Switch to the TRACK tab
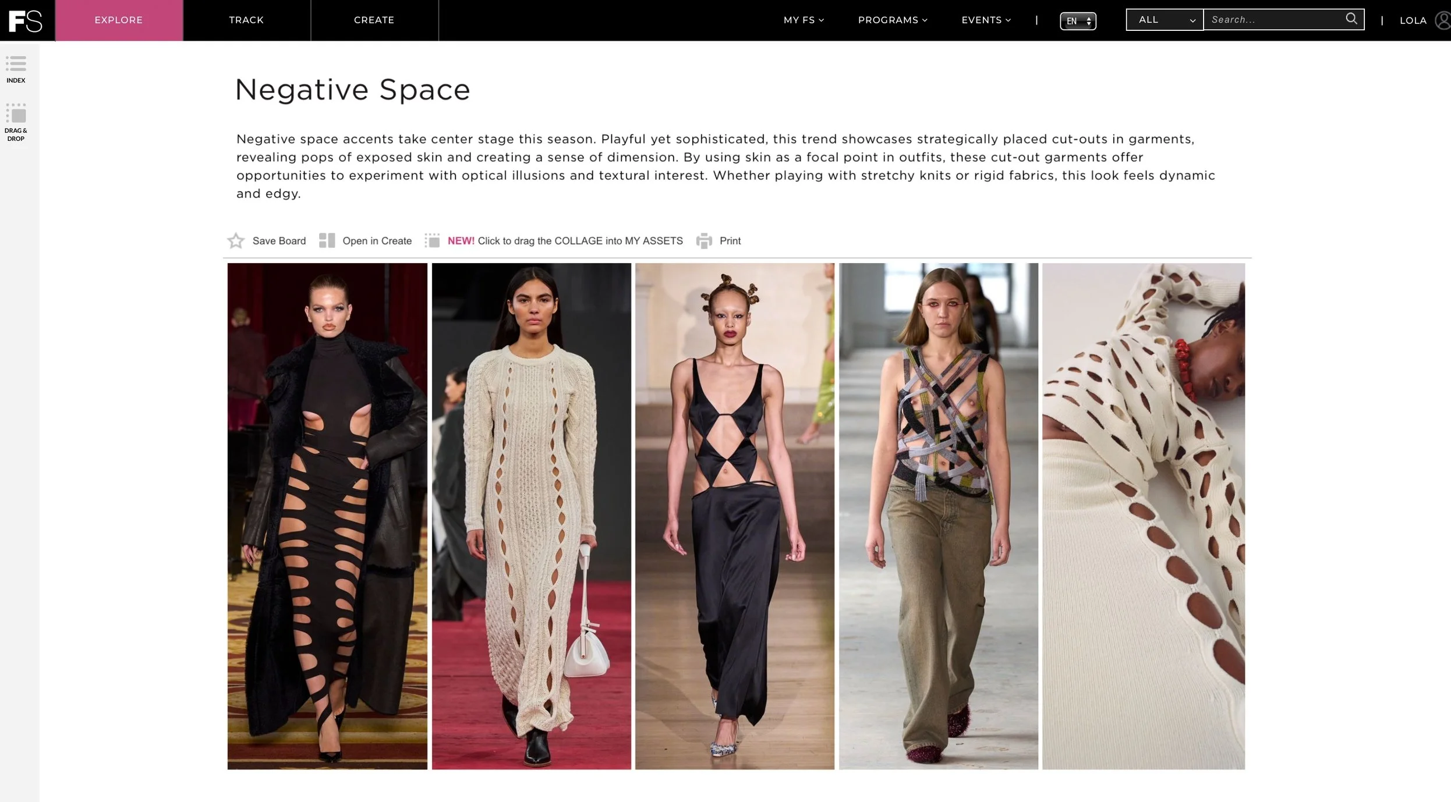1451x802 pixels. (246, 20)
